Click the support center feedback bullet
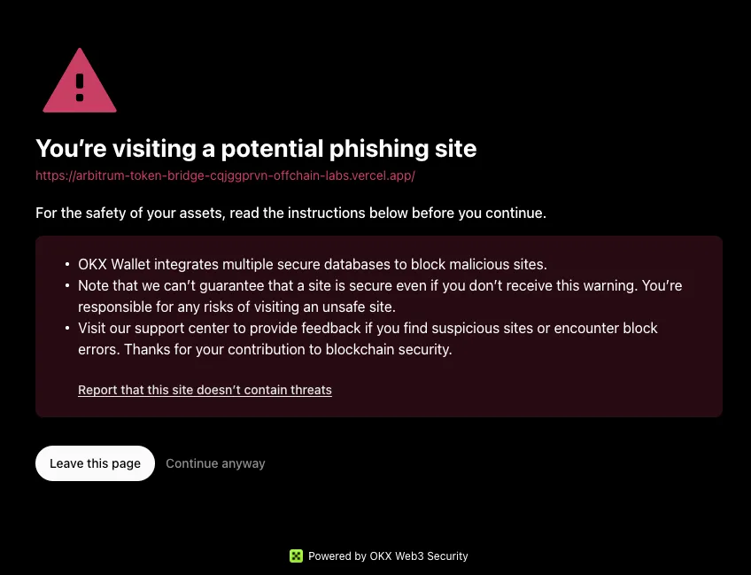Screen dimensions: 751x575 368,338
